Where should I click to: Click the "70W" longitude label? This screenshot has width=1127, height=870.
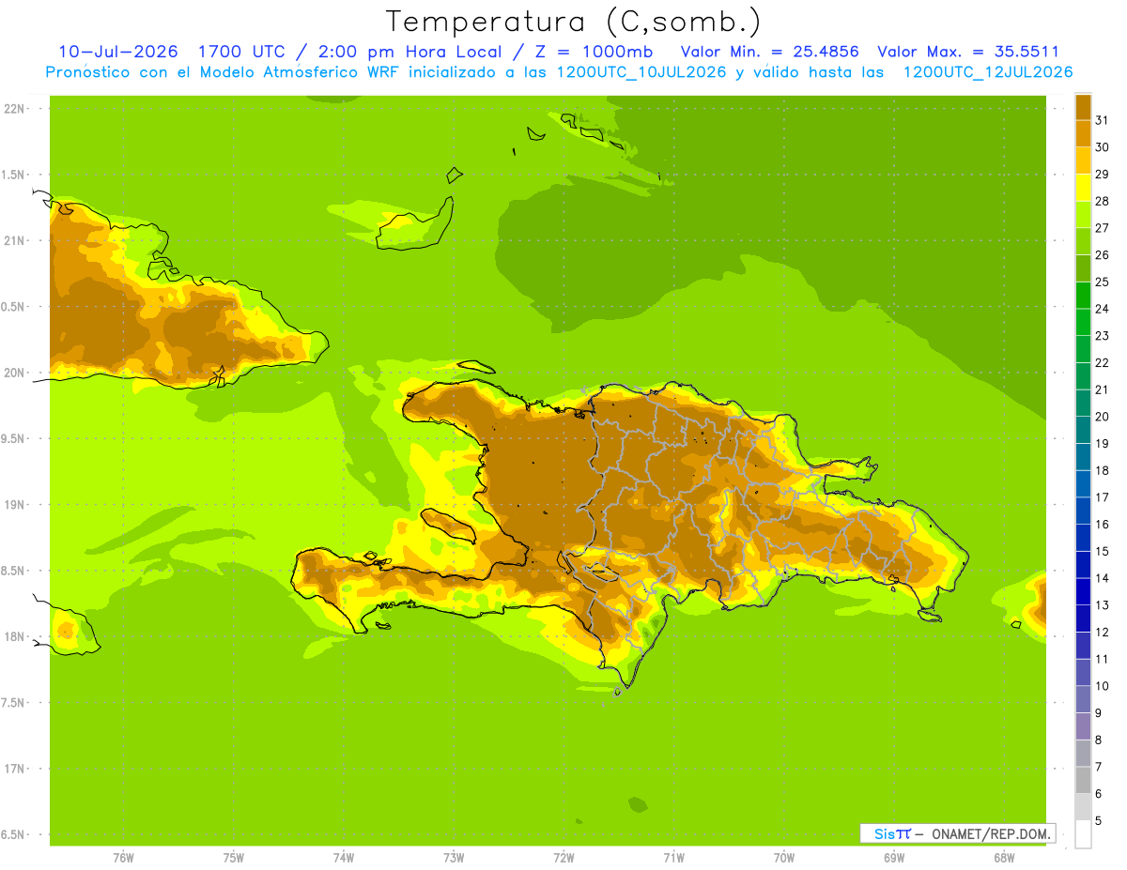(x=784, y=858)
